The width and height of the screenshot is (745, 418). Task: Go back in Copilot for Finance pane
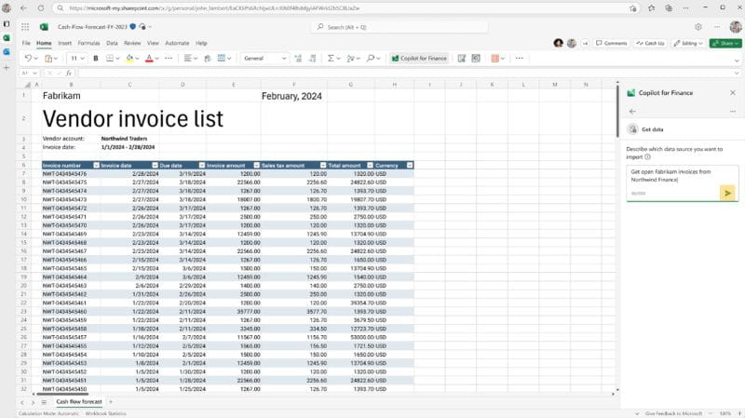(632, 111)
